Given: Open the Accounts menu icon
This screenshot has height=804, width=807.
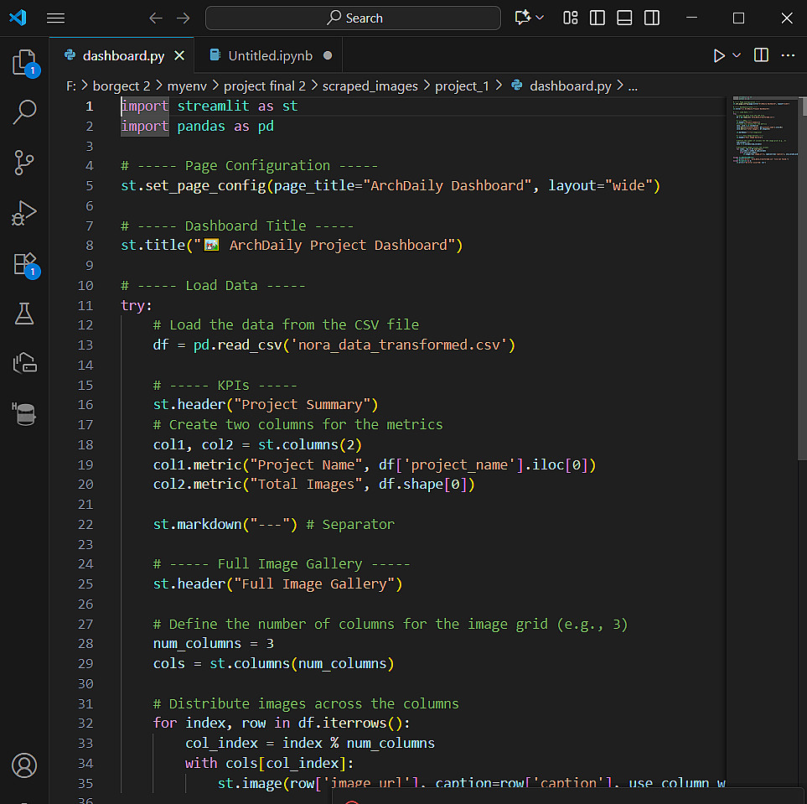Looking at the screenshot, I should pos(24,765).
